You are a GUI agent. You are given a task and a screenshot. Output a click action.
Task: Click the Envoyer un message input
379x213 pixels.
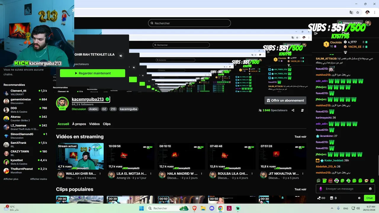pyautogui.click(x=345, y=189)
